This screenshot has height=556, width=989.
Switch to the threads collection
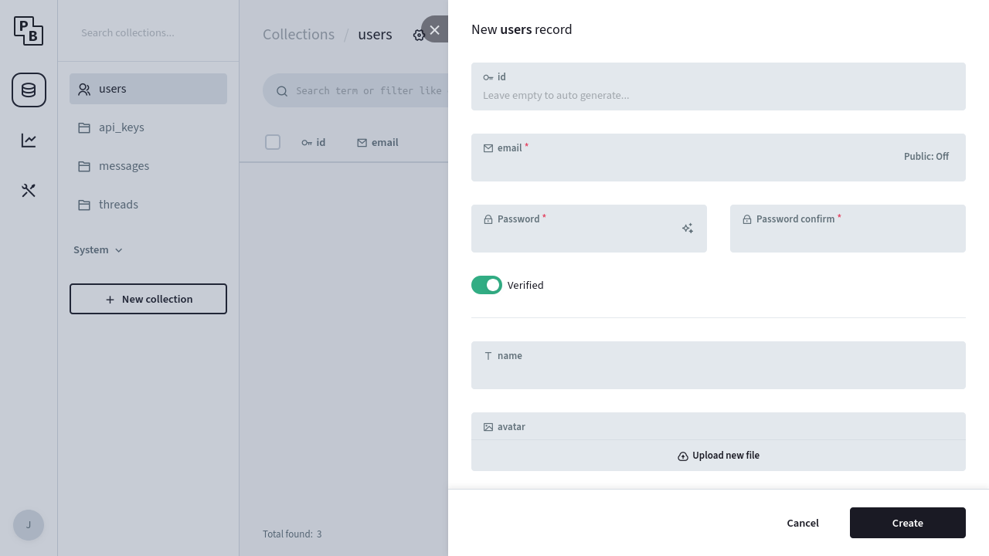click(118, 205)
